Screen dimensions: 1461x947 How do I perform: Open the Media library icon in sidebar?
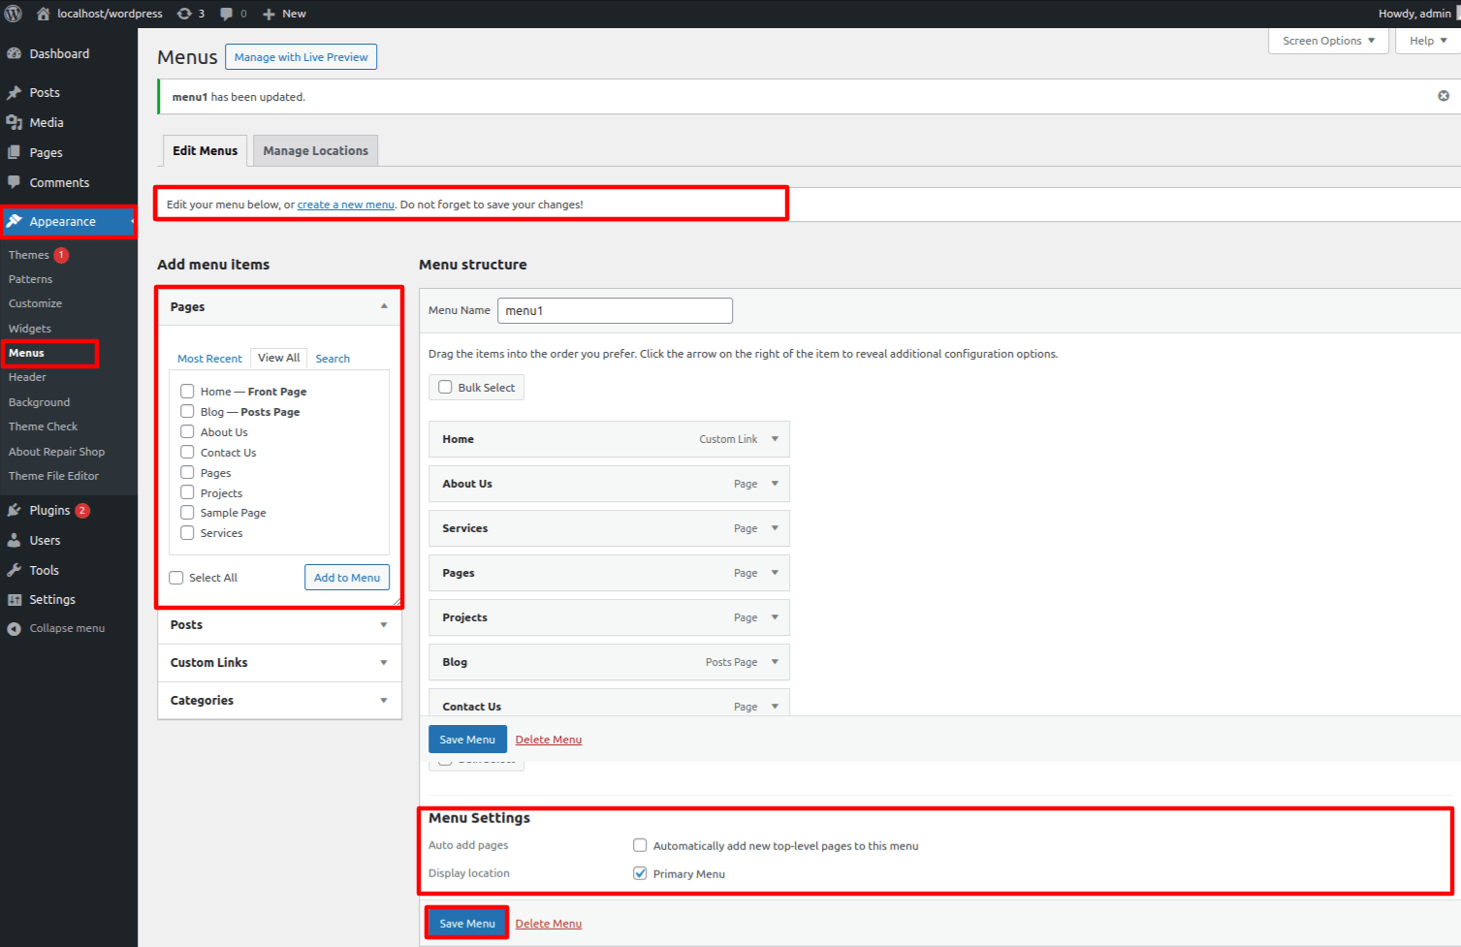coord(15,123)
